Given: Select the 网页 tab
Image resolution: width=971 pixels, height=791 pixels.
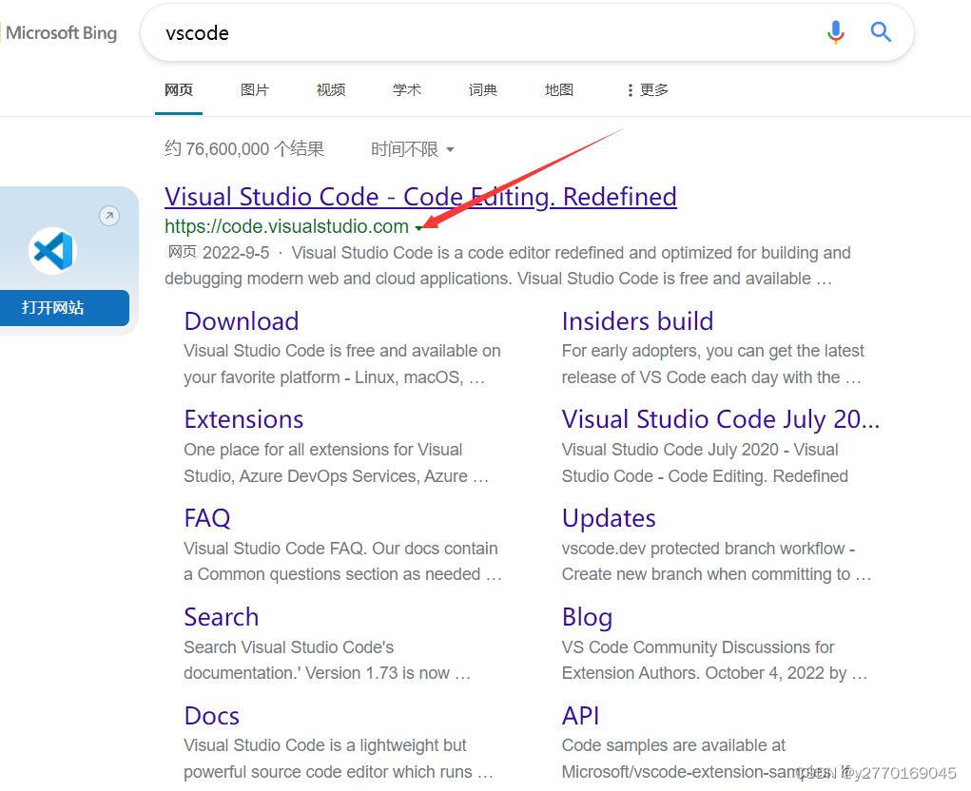Looking at the screenshot, I should pyautogui.click(x=179, y=90).
